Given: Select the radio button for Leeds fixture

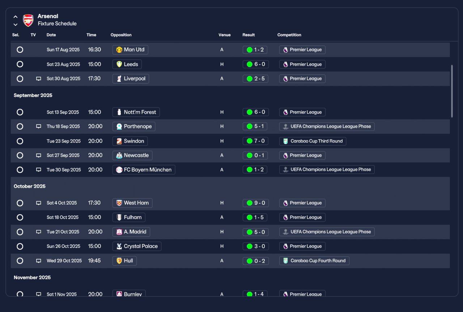Looking at the screenshot, I should tap(20, 64).
